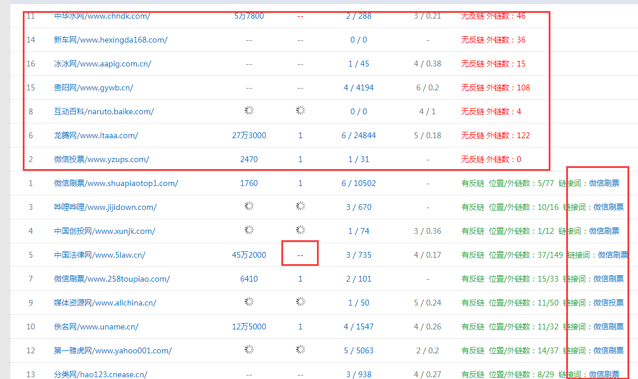This screenshot has width=638, height=379.
Task: Click the first loading spinner in the 中国创投网 row
Action: (x=249, y=230)
